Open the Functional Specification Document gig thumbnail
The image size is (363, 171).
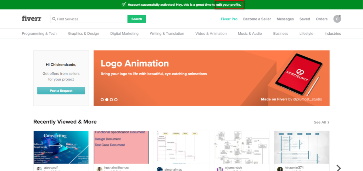121,147
